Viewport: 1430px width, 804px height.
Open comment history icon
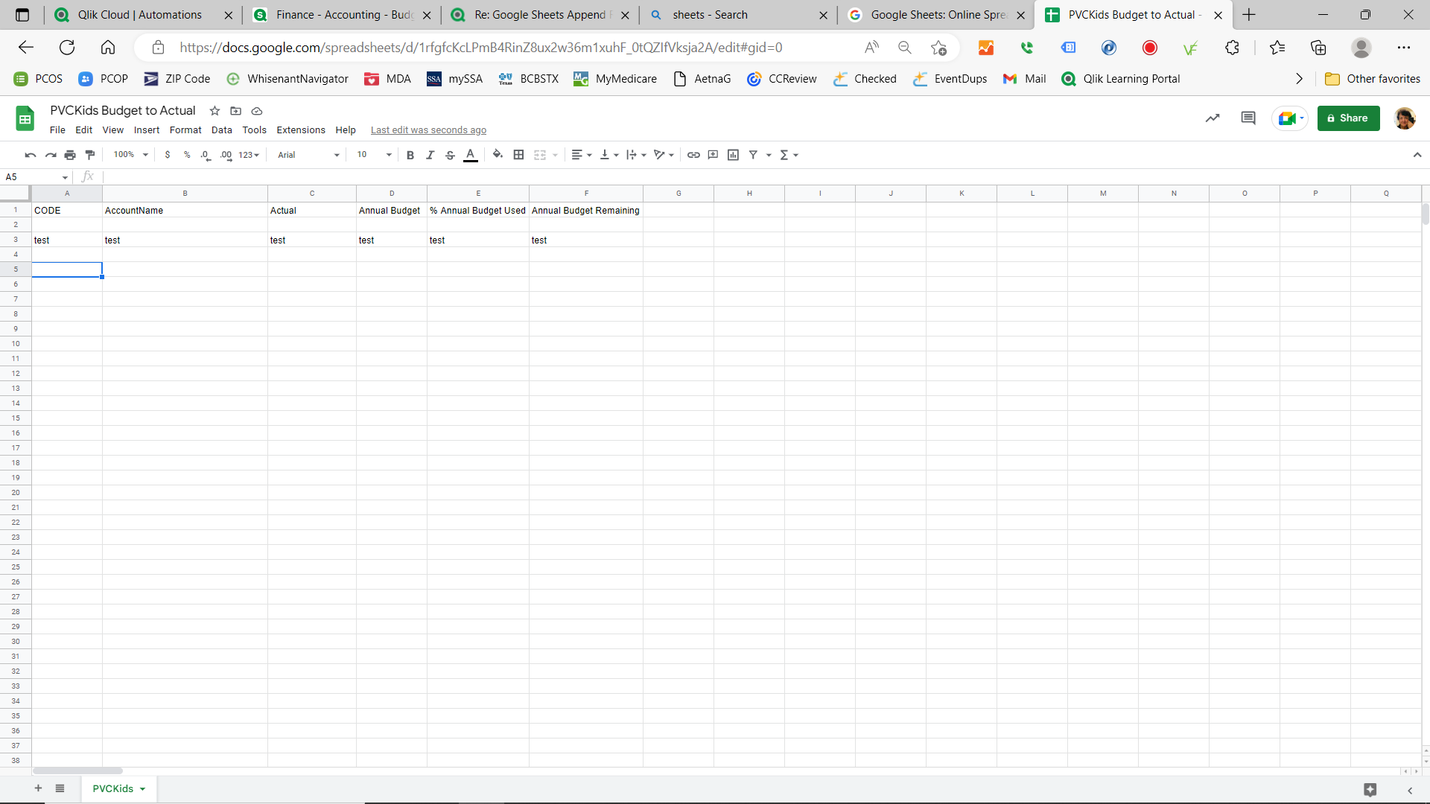(1248, 118)
